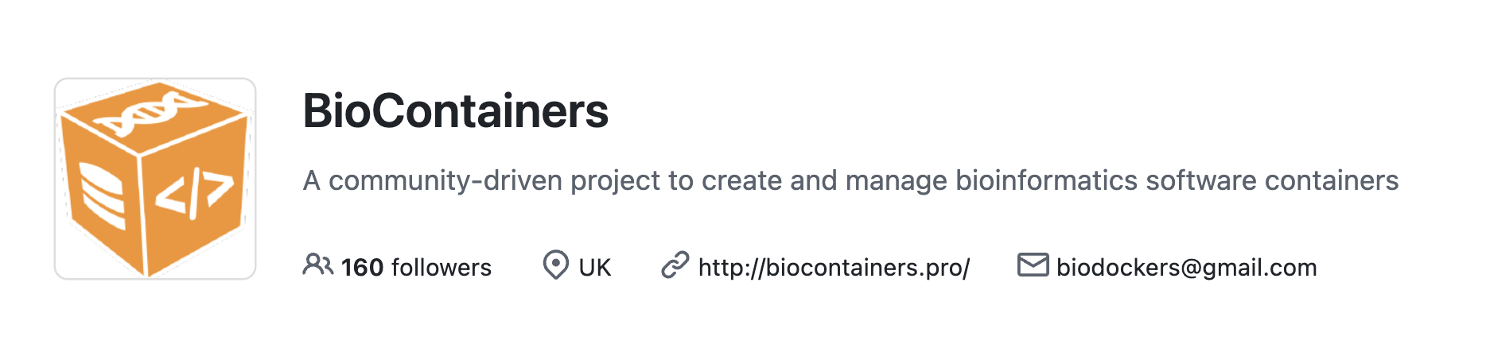The image size is (1486, 348).
Task: Click the code brackets symbol on logo
Action: (x=194, y=193)
